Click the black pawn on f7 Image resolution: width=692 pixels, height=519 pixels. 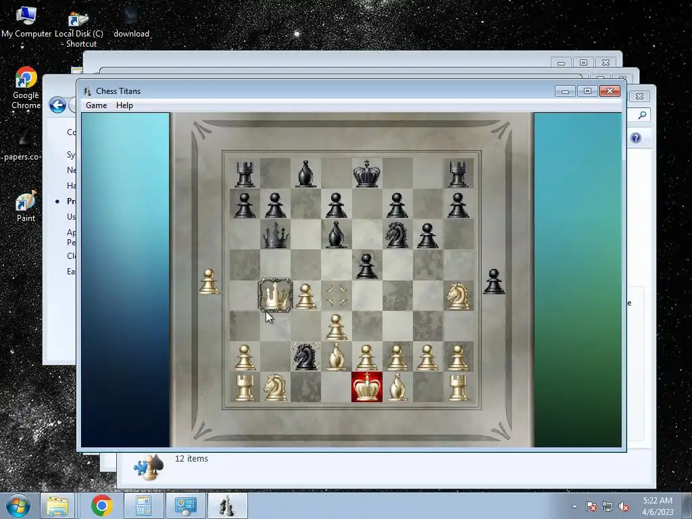[397, 205]
